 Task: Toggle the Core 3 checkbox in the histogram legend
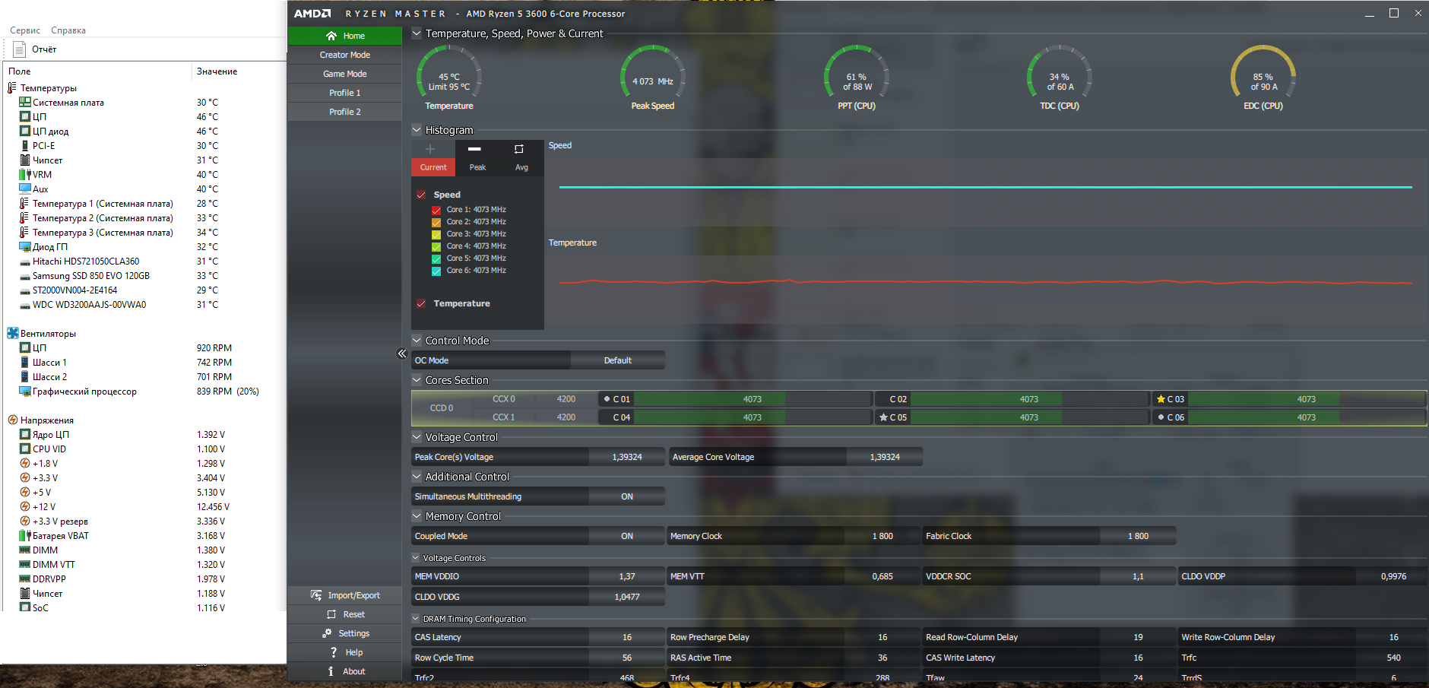(x=436, y=234)
